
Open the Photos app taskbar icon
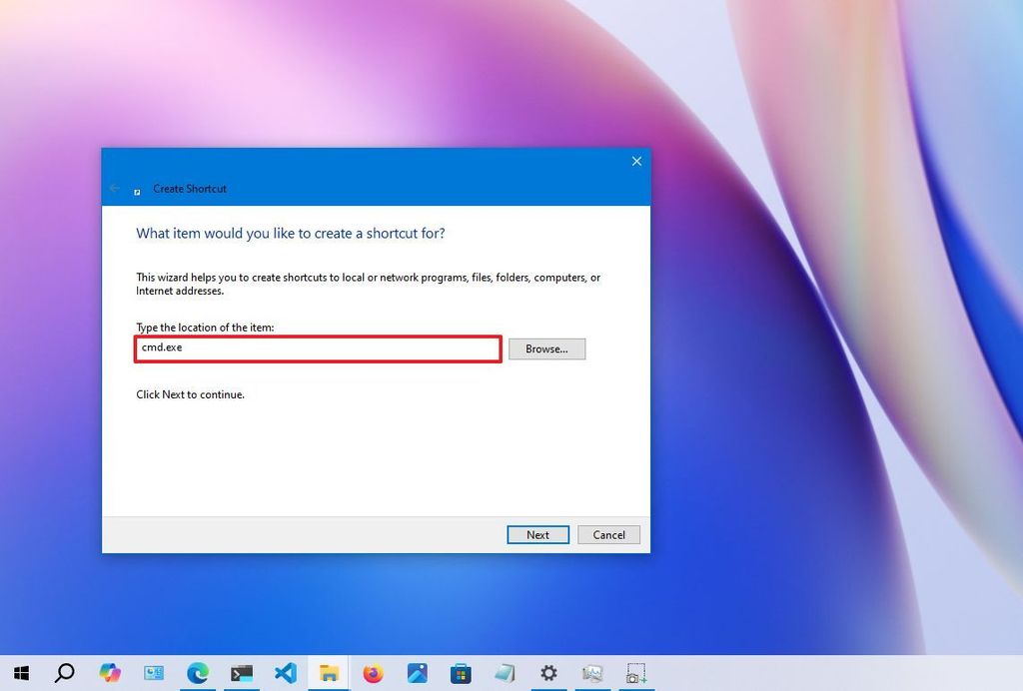[x=417, y=673]
